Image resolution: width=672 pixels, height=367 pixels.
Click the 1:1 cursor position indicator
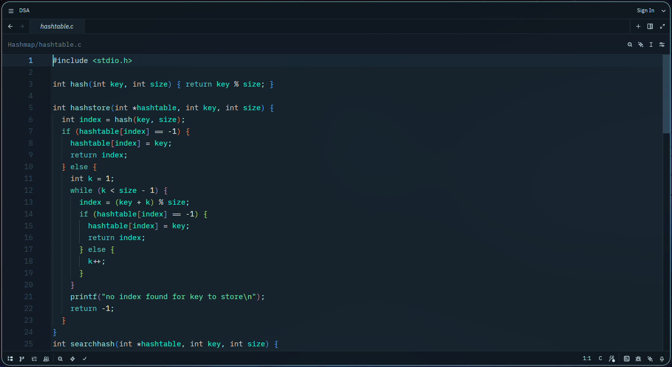click(x=587, y=359)
